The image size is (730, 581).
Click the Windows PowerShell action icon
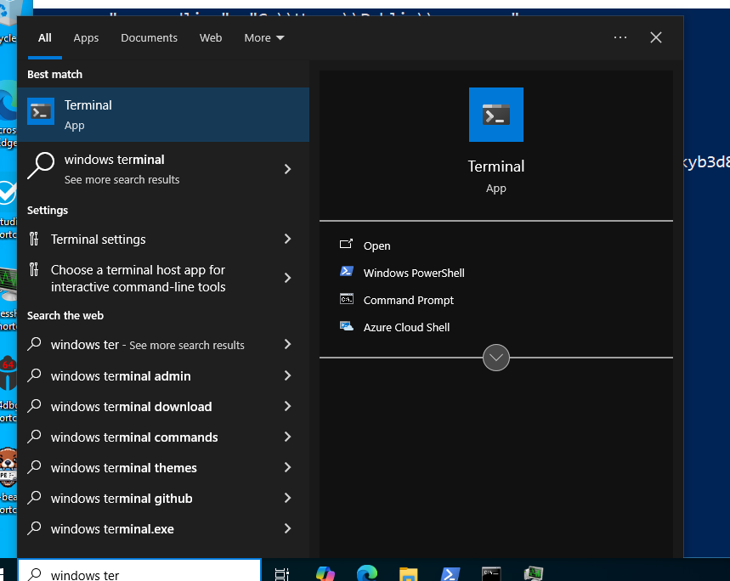pyautogui.click(x=347, y=271)
